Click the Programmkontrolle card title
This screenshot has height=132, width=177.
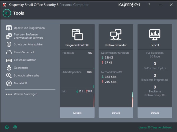click(77, 45)
